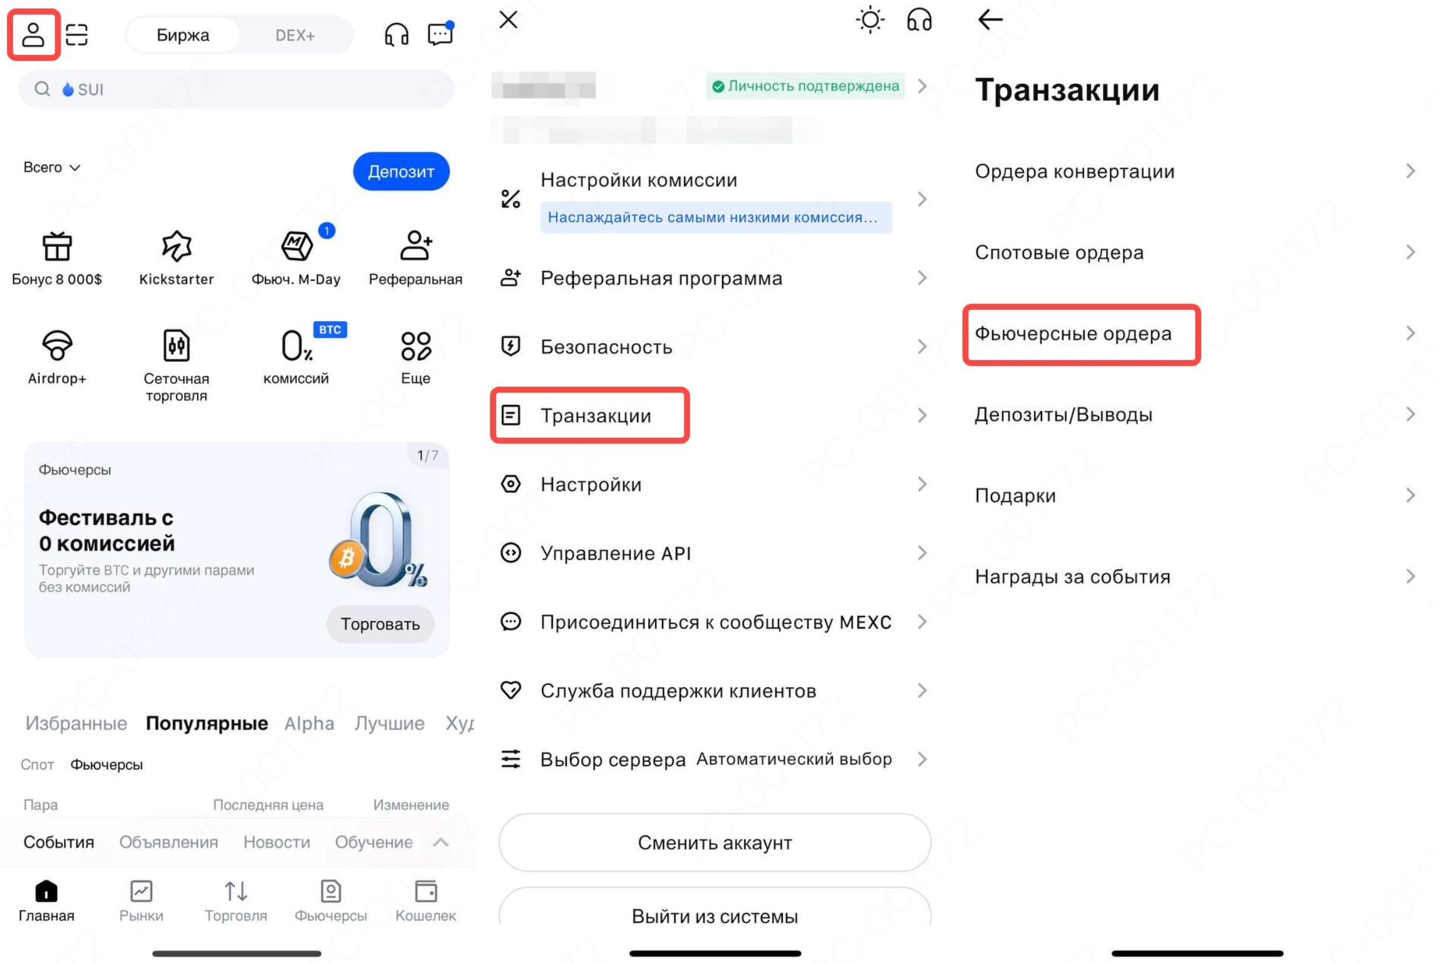The image size is (1433, 964).
Task: Open the profile icon at top-left
Action: [x=33, y=34]
